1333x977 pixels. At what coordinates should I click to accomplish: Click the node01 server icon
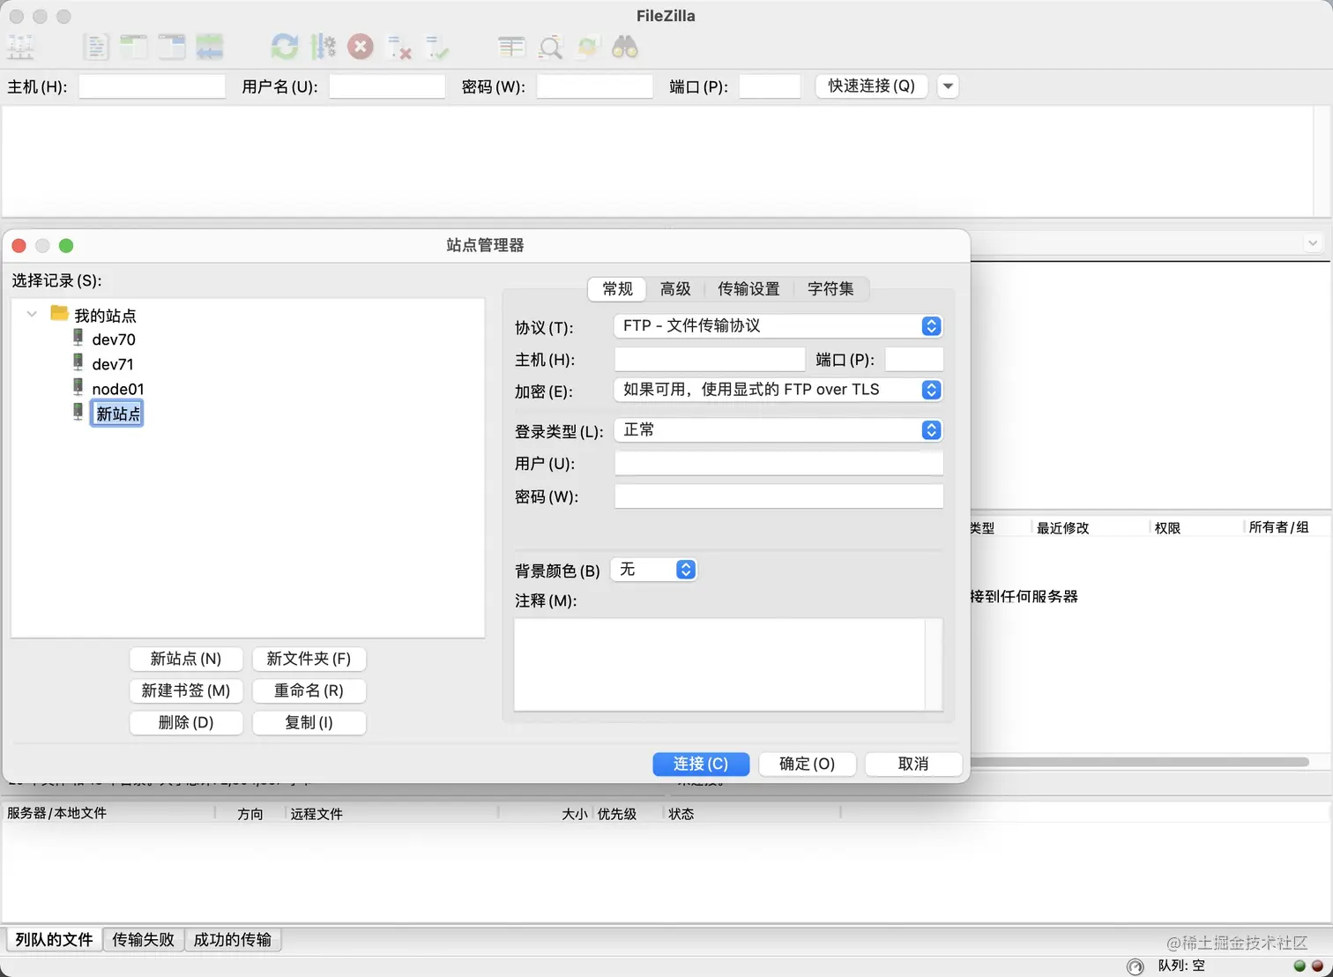tap(78, 387)
